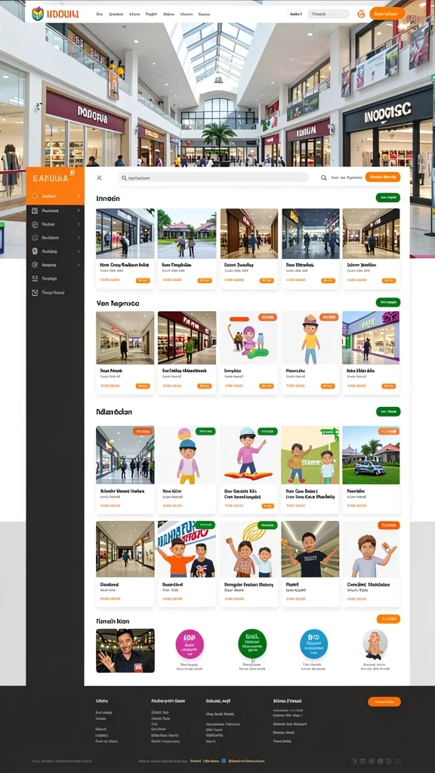This screenshot has width=435, height=773.
Task: Open the second sidebar menu item
Action: click(55, 211)
